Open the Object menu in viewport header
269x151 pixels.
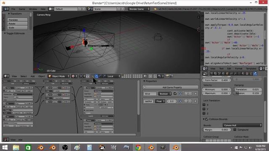(x=42, y=76)
